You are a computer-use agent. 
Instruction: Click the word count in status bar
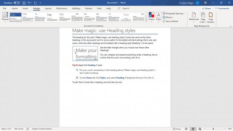tap(19, 129)
